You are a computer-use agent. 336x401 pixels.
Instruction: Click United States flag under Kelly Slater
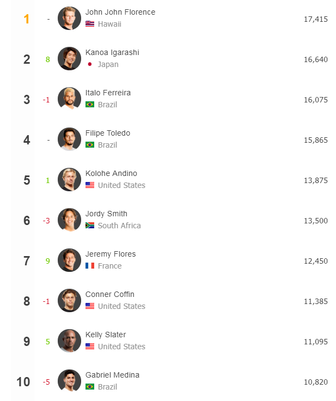coord(90,347)
